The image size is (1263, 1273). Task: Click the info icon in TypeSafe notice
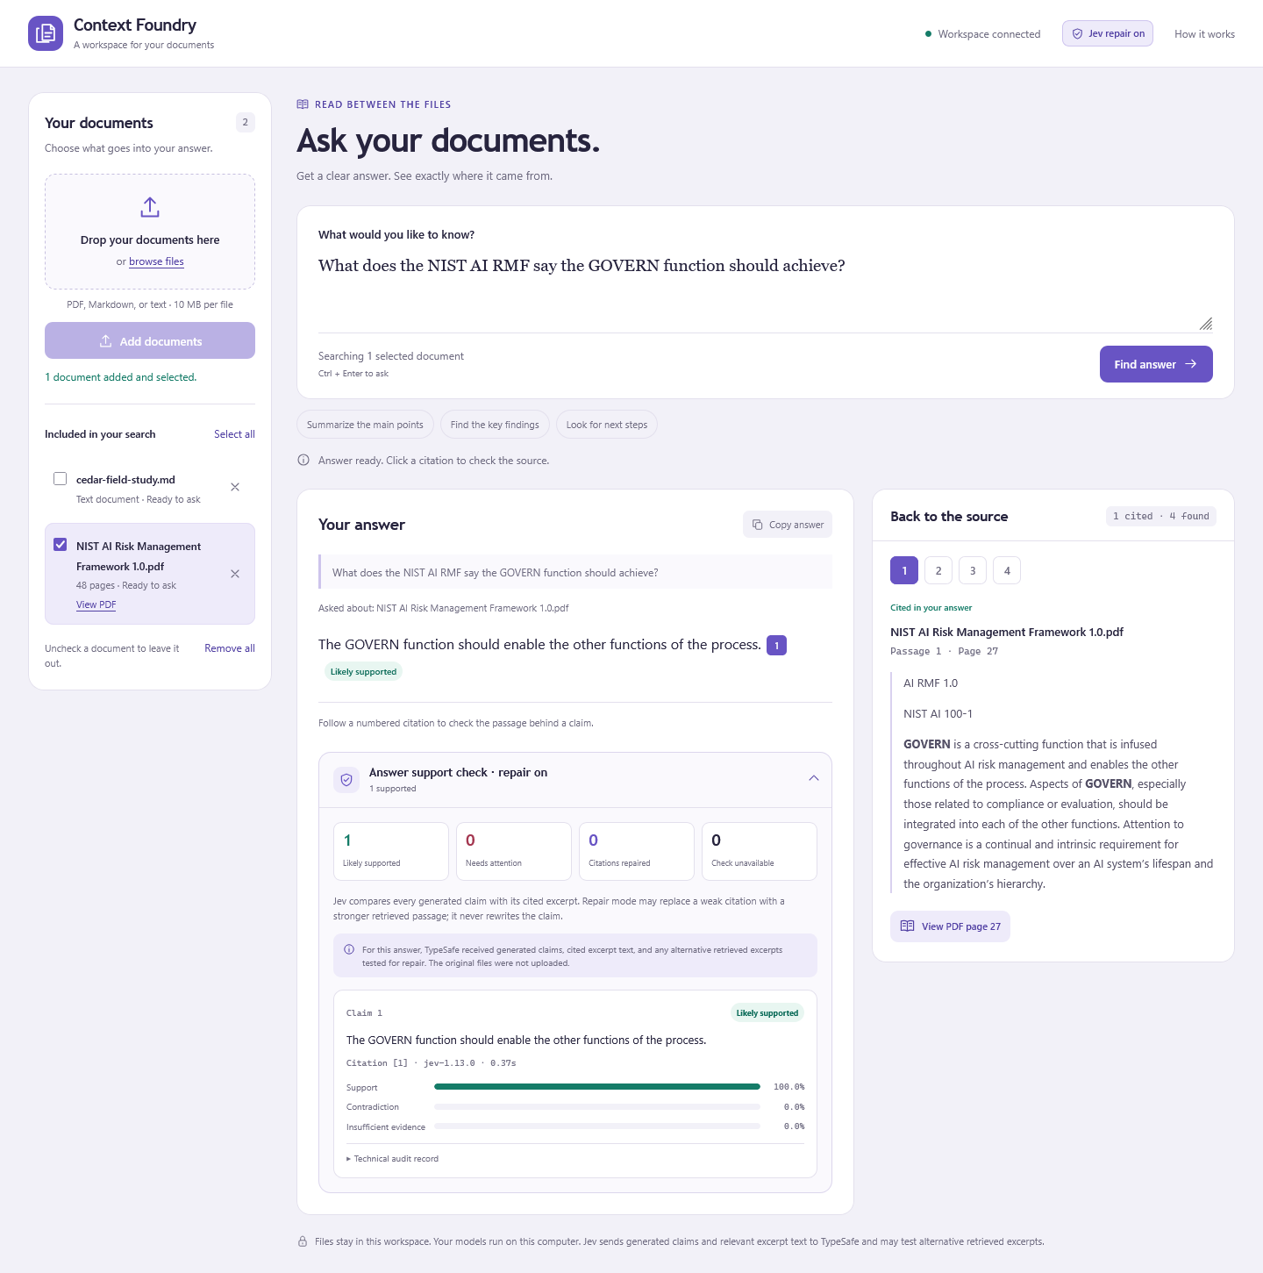[349, 949]
